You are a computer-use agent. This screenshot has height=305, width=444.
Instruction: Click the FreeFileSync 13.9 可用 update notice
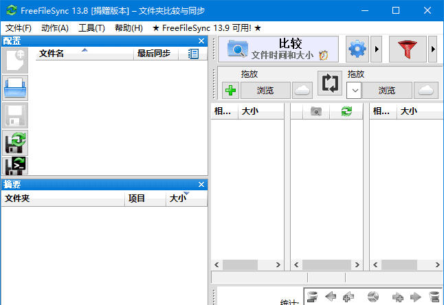206,28
